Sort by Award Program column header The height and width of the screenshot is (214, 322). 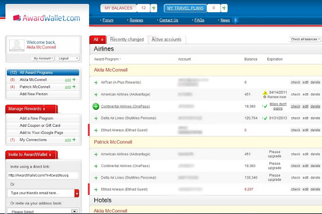107,59
